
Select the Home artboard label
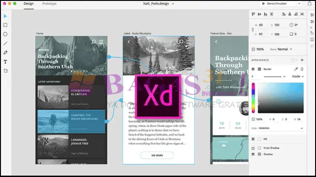[39, 33]
